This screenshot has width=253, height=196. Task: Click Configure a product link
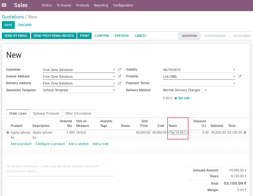click(50, 144)
